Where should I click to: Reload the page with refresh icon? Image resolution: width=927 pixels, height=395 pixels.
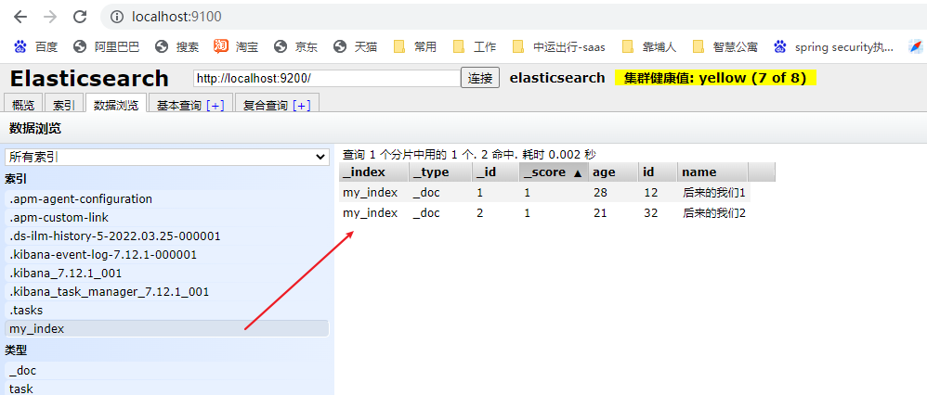81,17
